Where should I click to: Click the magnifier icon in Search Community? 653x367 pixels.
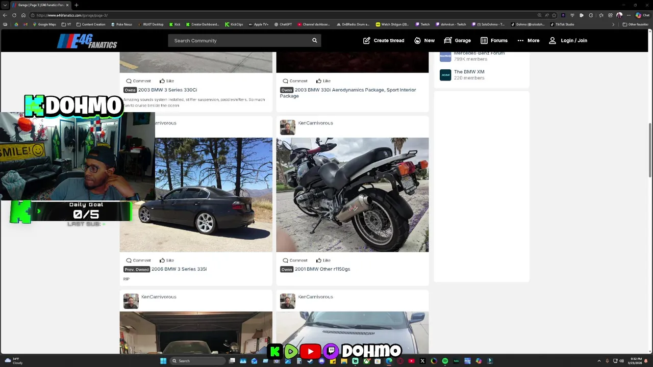314,40
